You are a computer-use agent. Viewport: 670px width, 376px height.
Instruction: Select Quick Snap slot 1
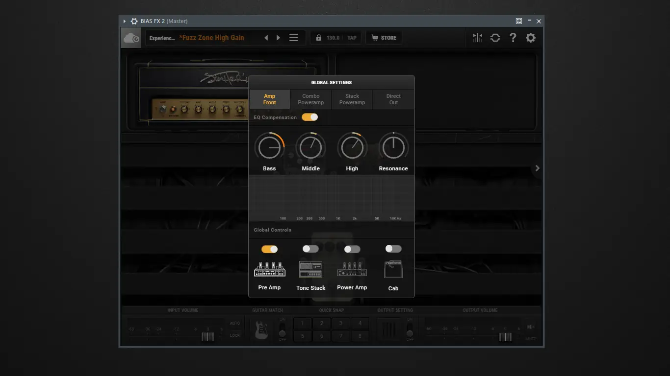coord(303,323)
